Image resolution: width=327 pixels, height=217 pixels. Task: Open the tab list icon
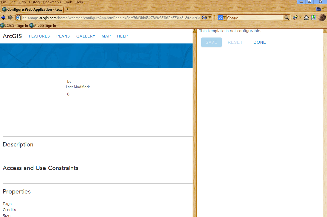(318, 9)
